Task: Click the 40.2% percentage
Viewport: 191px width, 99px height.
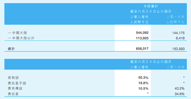Action: coord(179,89)
